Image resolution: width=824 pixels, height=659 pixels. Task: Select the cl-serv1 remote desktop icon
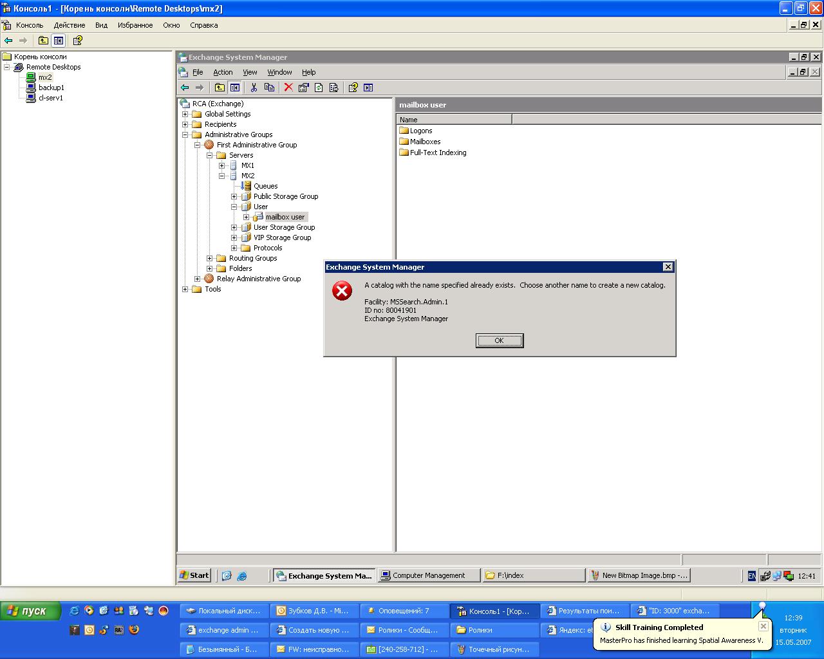[x=31, y=98]
